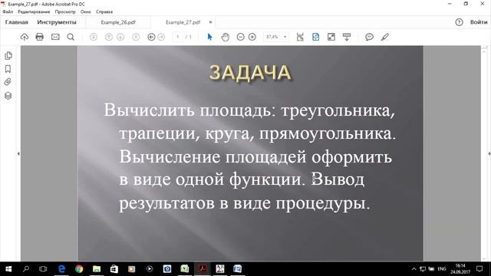Show hidden tray icons chevron

pos(414,269)
